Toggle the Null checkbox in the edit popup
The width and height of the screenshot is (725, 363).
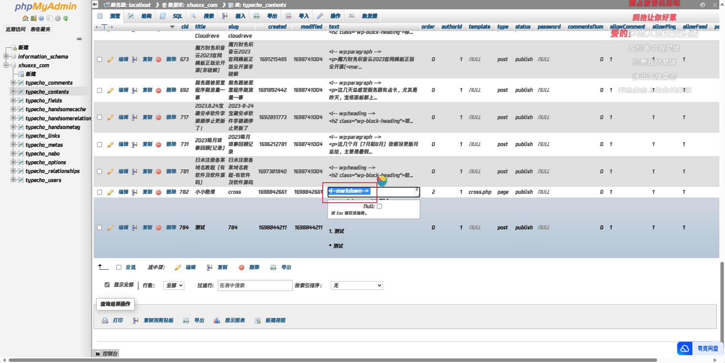tap(379, 207)
